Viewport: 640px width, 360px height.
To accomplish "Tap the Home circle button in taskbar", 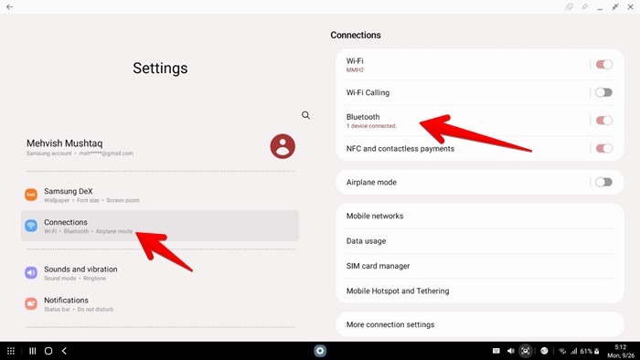I will [48, 351].
